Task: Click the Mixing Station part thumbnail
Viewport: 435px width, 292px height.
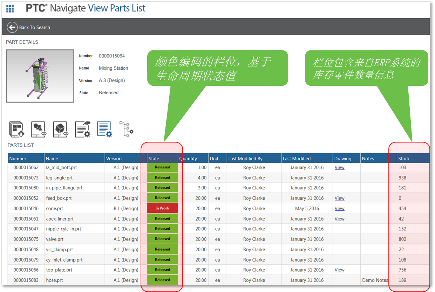Action: (x=40, y=76)
